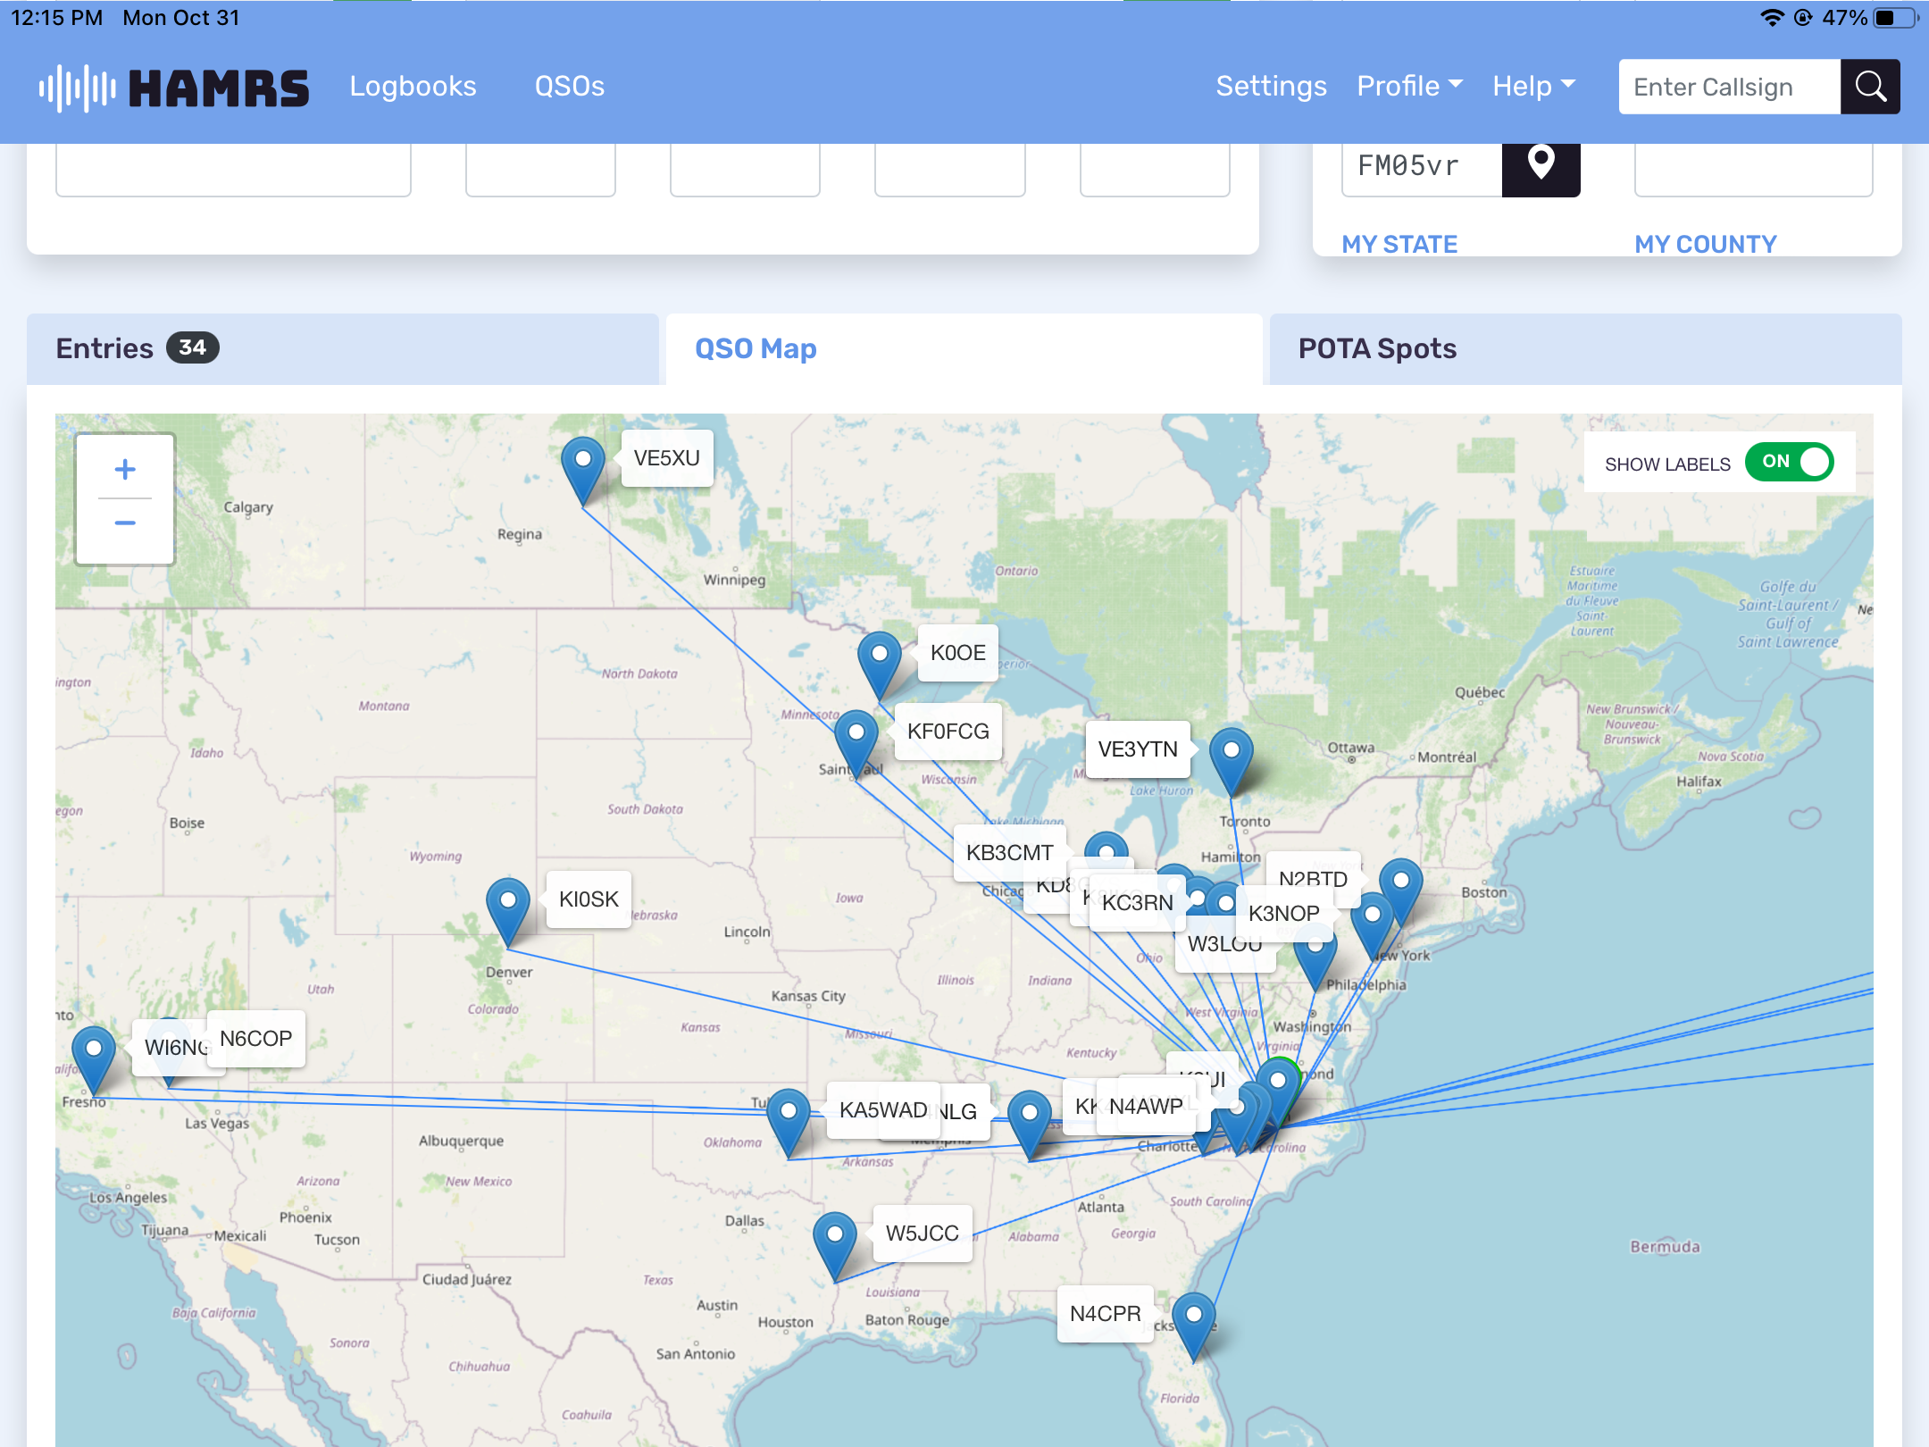Zoom out the QSO map
Screen dimensions: 1929x1447
pyautogui.click(x=125, y=523)
